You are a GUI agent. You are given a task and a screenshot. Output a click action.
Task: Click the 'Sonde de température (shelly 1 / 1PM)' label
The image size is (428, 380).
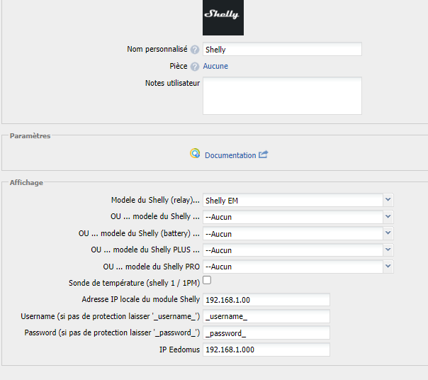coord(135,283)
